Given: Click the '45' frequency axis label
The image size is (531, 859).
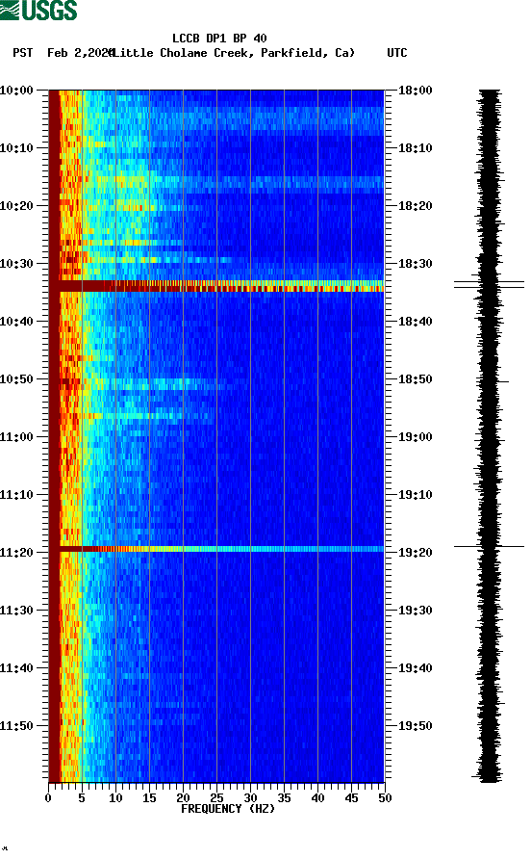Looking at the screenshot, I should click(351, 798).
